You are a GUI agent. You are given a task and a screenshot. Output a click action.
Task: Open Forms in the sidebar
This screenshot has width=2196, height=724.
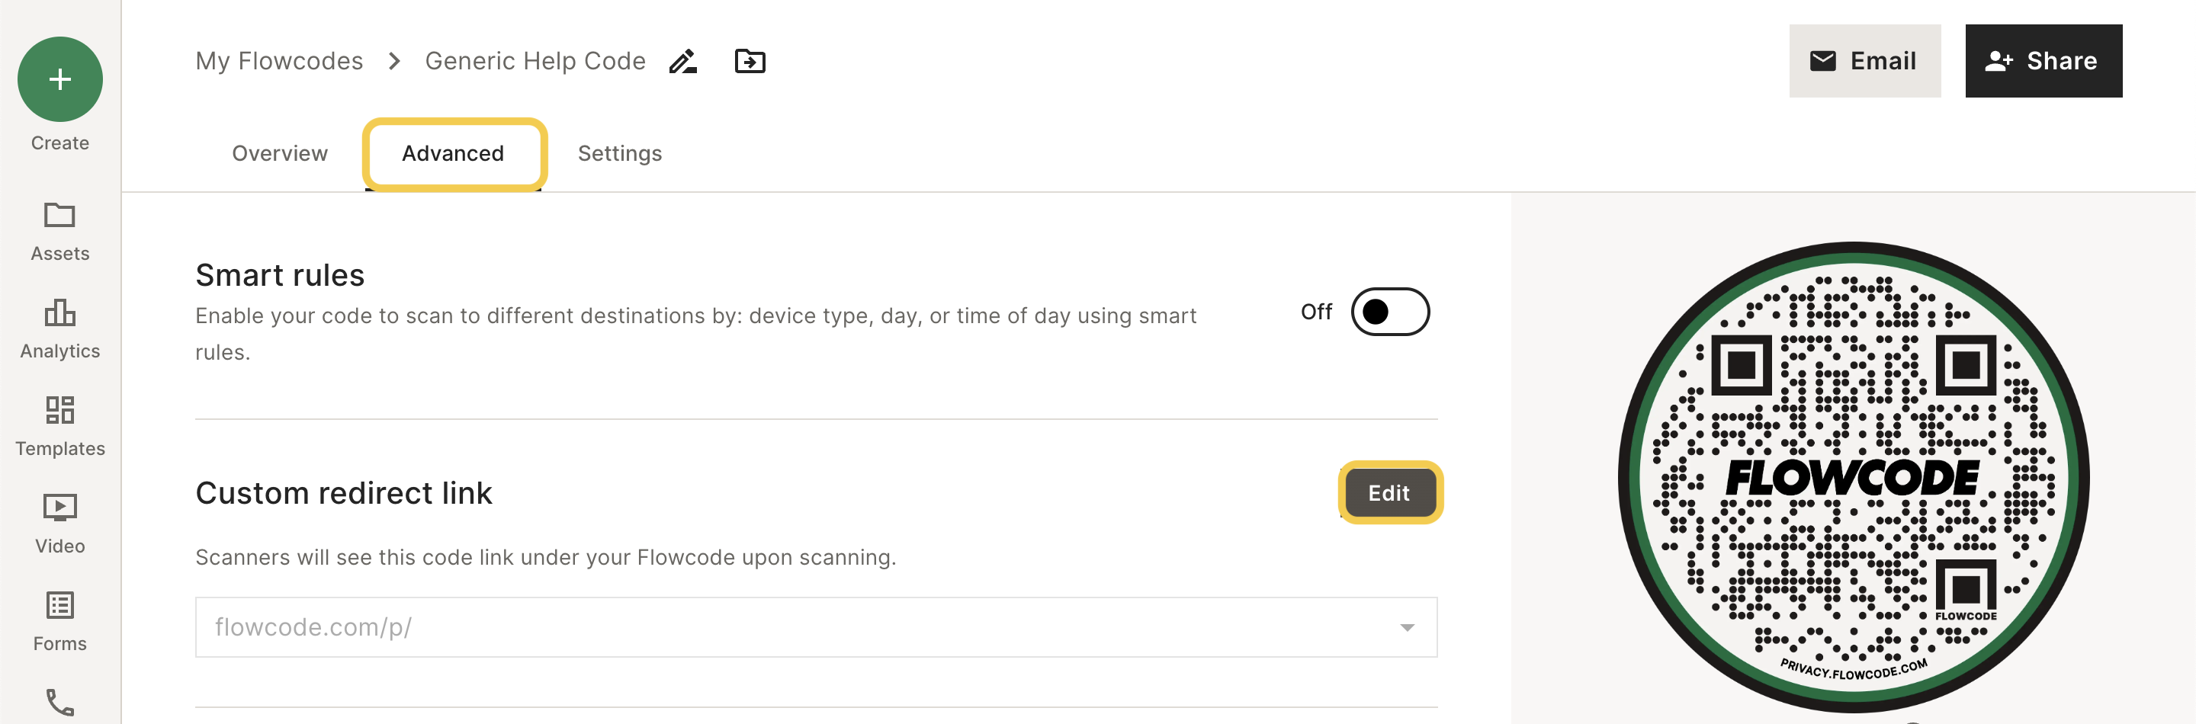point(59,622)
